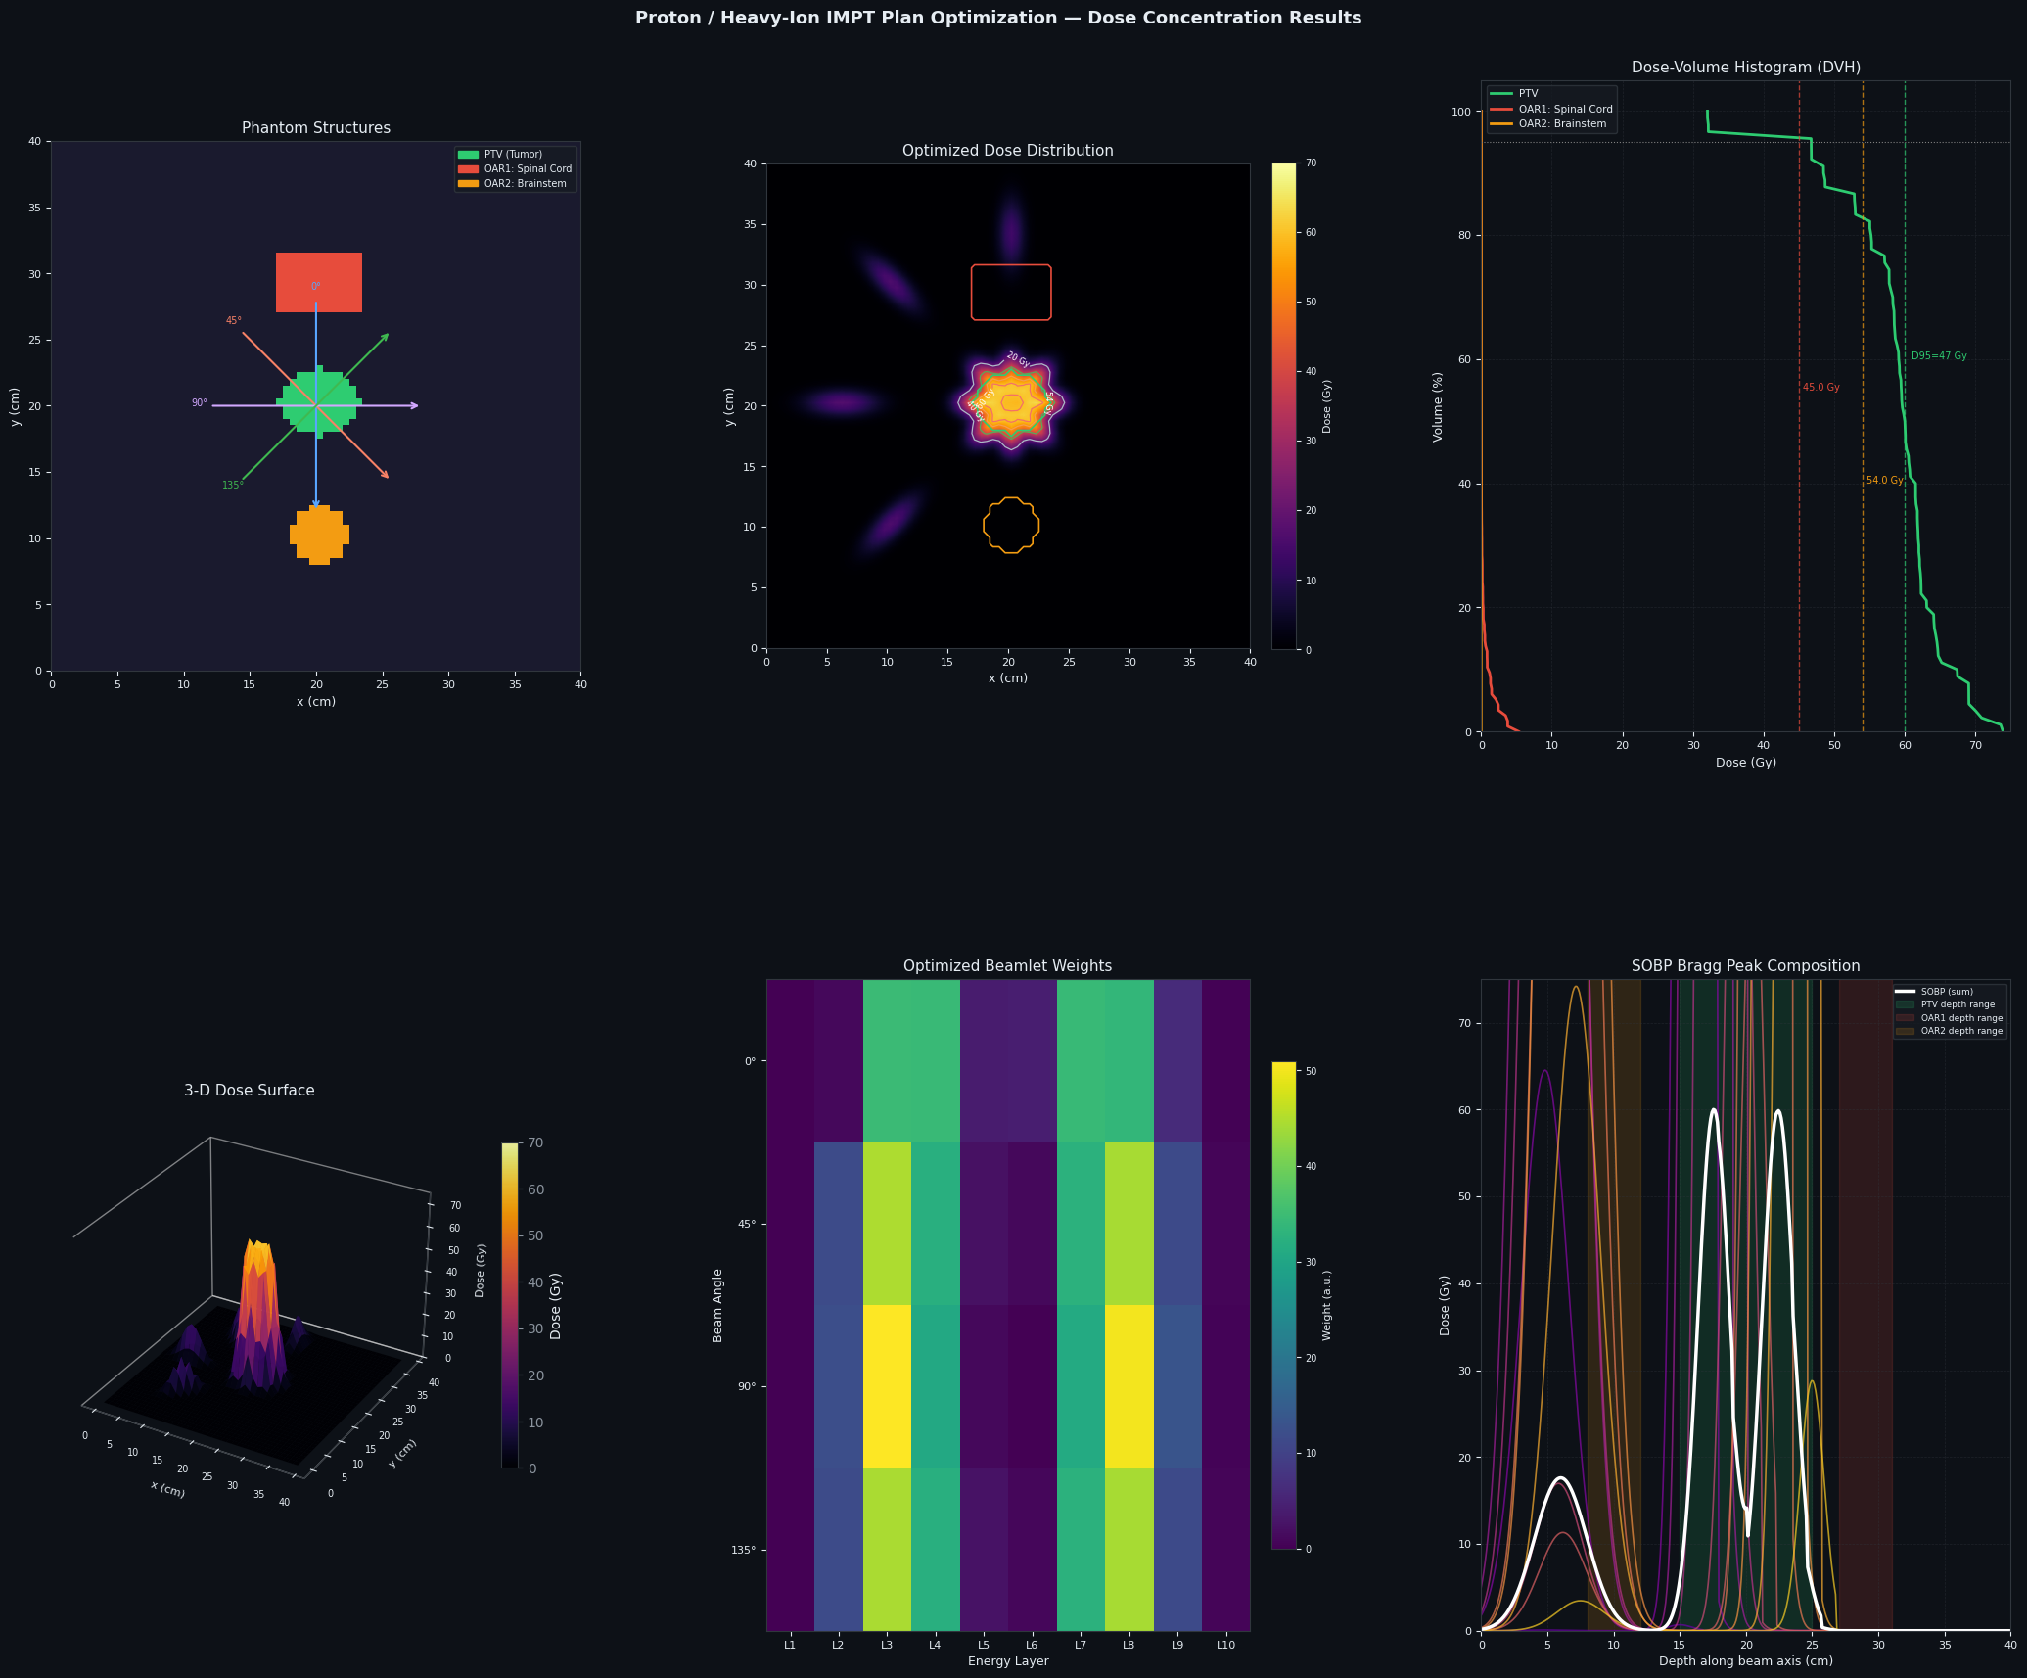Image resolution: width=2027 pixels, height=1678 pixels.
Task: Click the OAR2: Brainstem entry in the DVH legend
Action: click(x=1549, y=124)
